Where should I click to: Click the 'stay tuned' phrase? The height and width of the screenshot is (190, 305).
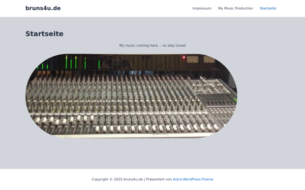(x=176, y=46)
